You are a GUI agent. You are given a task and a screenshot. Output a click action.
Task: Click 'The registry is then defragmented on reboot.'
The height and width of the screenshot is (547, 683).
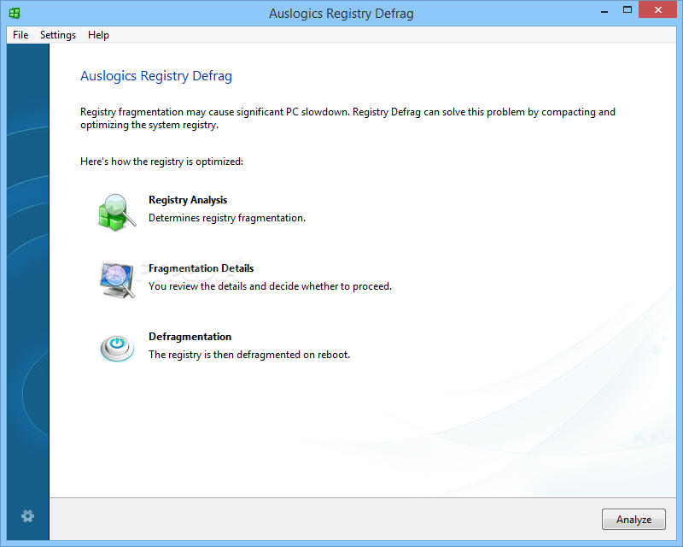click(249, 355)
